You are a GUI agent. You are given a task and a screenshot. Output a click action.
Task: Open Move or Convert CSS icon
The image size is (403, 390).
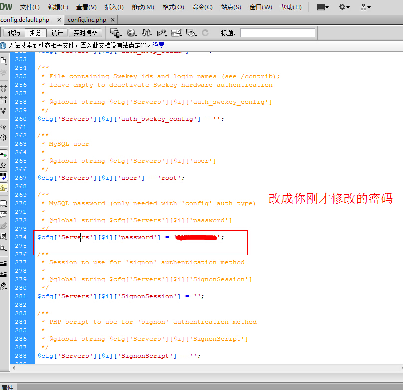point(3,248)
